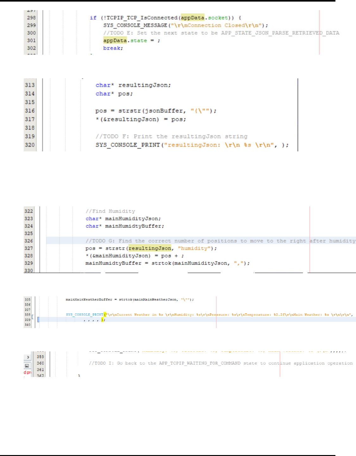
Task: Click line number 335 in the gutter
Action: 28,300
